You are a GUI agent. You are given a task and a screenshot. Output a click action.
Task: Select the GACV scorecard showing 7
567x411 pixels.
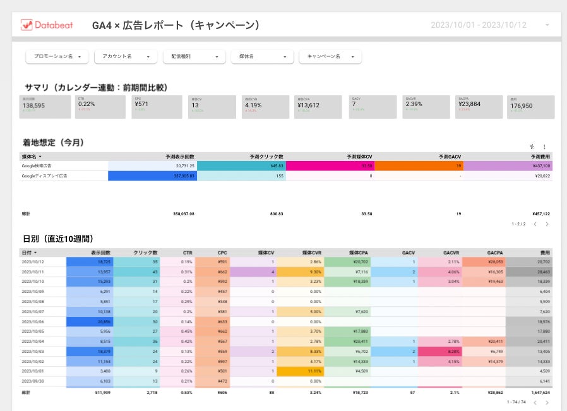pos(373,107)
